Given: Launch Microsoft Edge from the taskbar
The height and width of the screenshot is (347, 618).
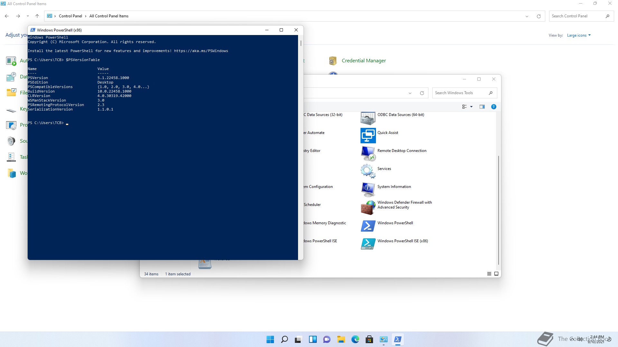Looking at the screenshot, I should [355, 339].
